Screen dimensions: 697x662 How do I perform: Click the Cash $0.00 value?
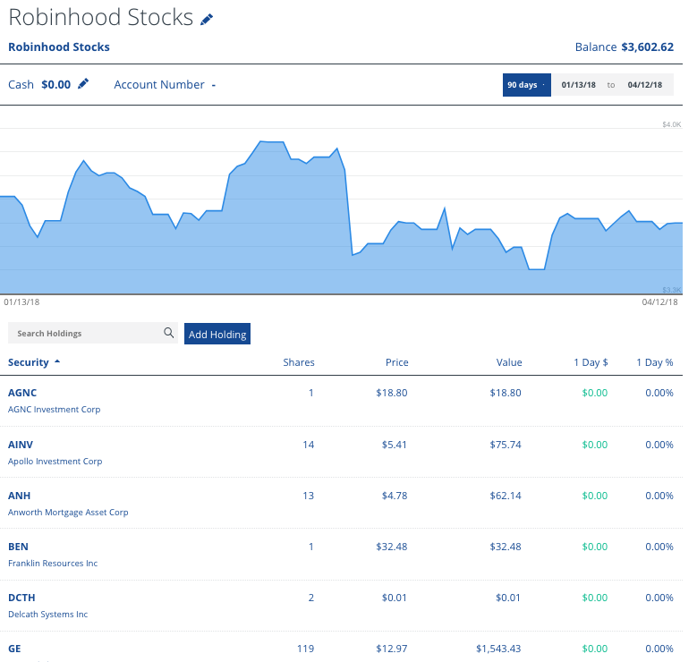click(56, 84)
